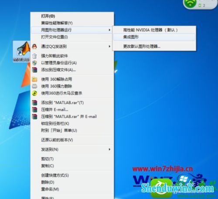The image size is (218, 199).
Task: Select 压缩并 E-mail... entry
Action: (72, 110)
